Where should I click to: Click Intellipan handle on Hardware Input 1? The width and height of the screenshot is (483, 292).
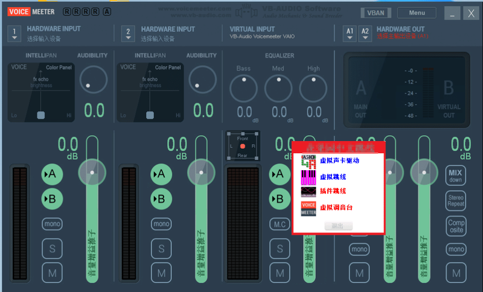(41, 115)
